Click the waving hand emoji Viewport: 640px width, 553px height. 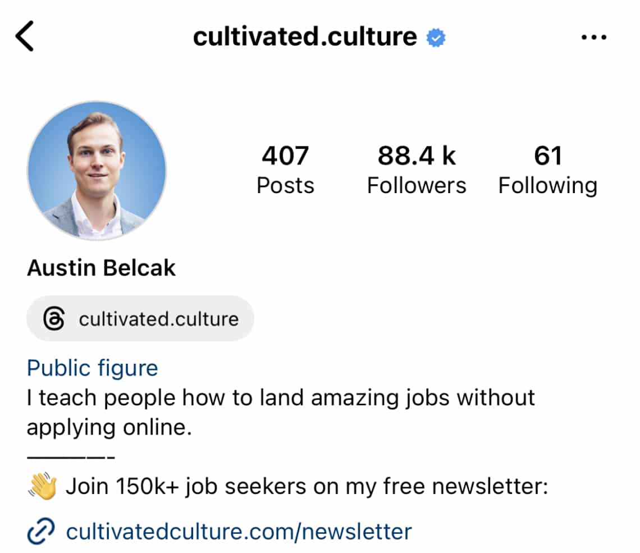pyautogui.click(x=42, y=485)
